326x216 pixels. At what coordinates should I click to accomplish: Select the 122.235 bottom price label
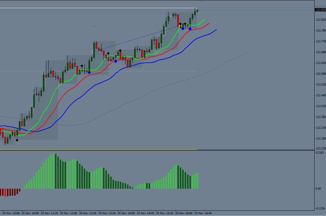click(x=321, y=148)
